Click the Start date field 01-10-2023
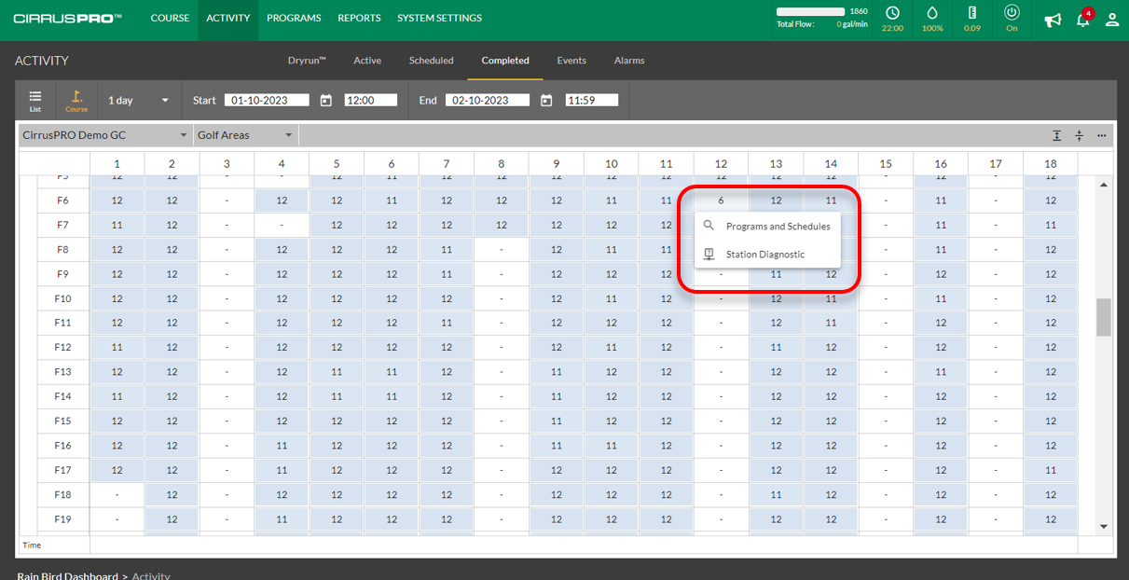The width and height of the screenshot is (1129, 580). (267, 100)
